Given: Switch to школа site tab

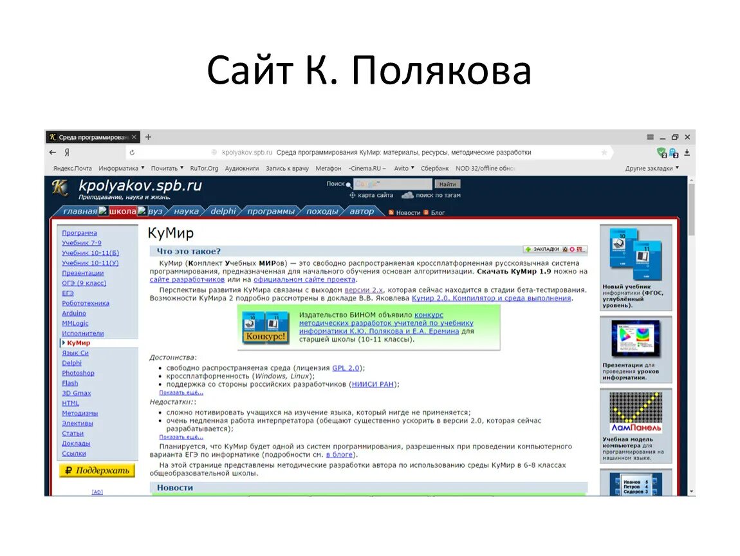Looking at the screenshot, I should pos(122,212).
